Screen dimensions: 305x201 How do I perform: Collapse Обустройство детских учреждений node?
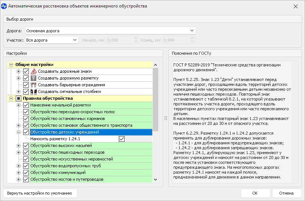[x=18, y=132]
